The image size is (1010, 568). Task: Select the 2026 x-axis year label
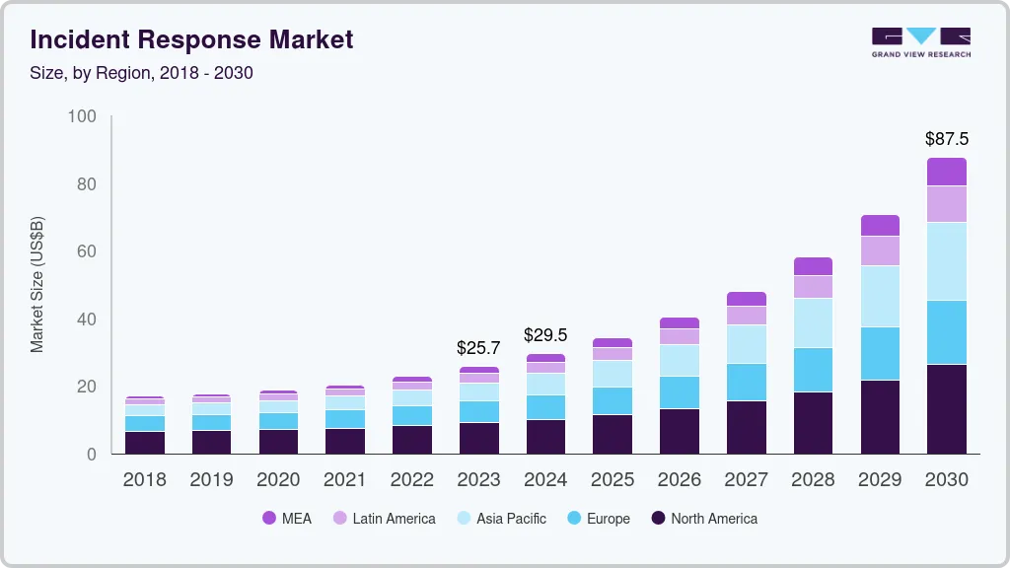[680, 480]
